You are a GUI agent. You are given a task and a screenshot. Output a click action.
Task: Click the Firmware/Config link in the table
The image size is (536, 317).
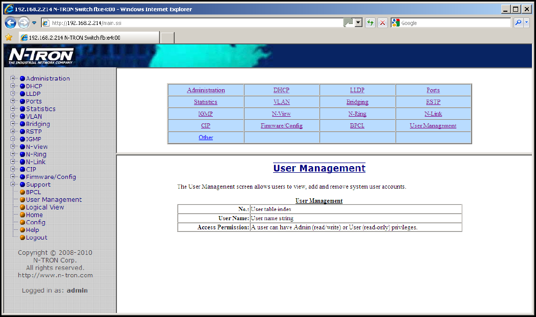(x=282, y=125)
